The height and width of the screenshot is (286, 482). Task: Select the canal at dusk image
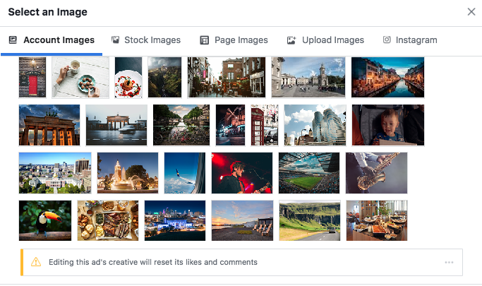(x=387, y=77)
